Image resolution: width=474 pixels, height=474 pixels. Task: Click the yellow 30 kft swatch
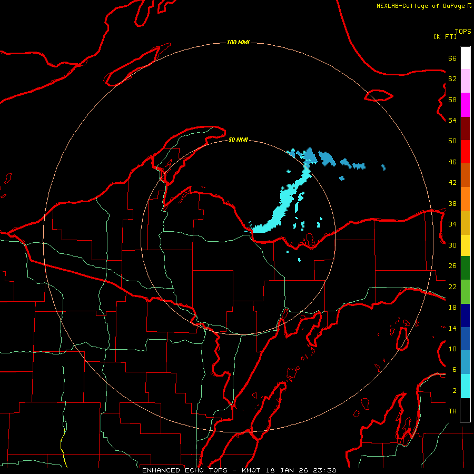point(465,245)
